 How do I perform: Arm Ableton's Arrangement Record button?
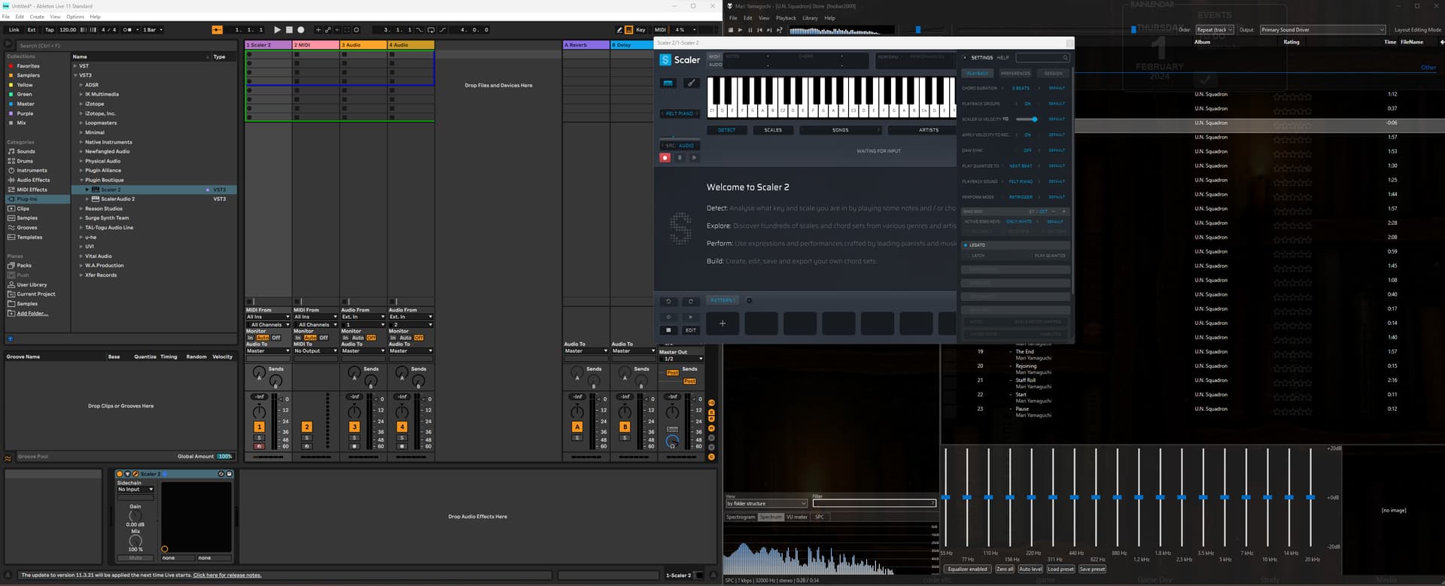[301, 30]
